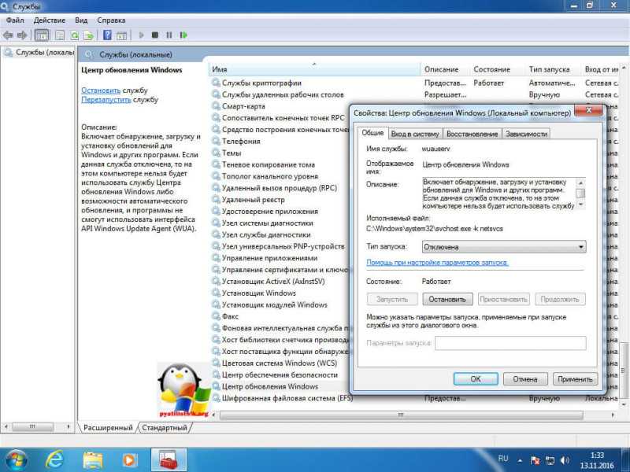
Task: Click the Pause service toolbar icon
Action: click(169, 35)
